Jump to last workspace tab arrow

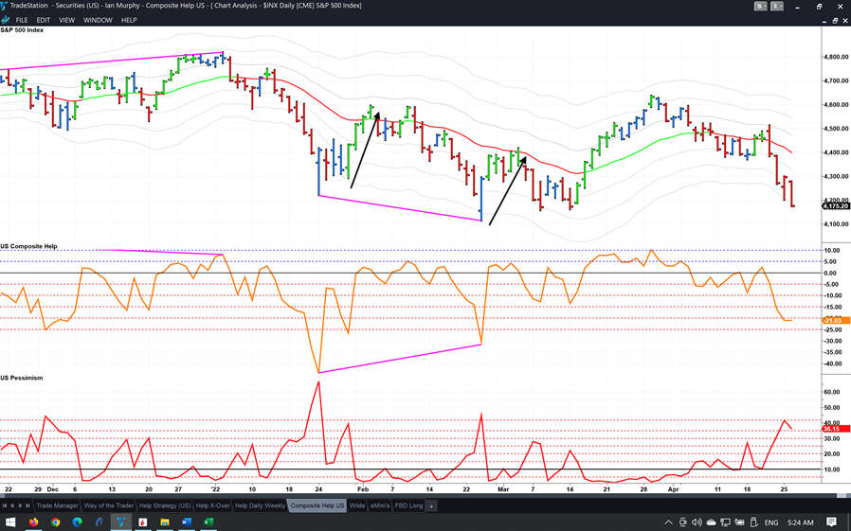point(28,505)
